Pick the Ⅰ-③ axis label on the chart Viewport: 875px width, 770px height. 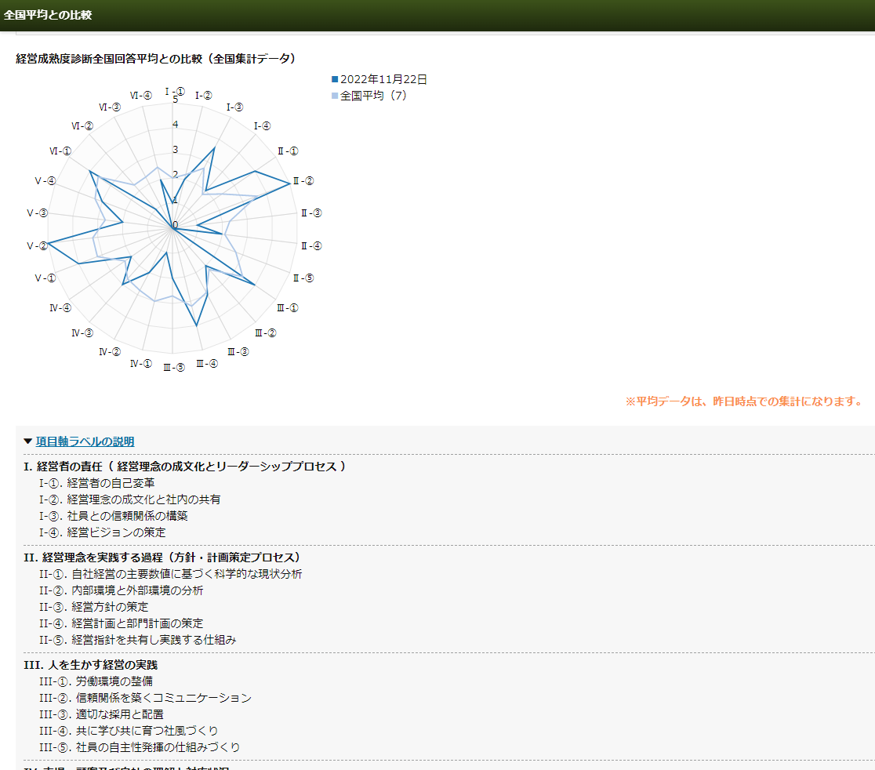click(234, 107)
